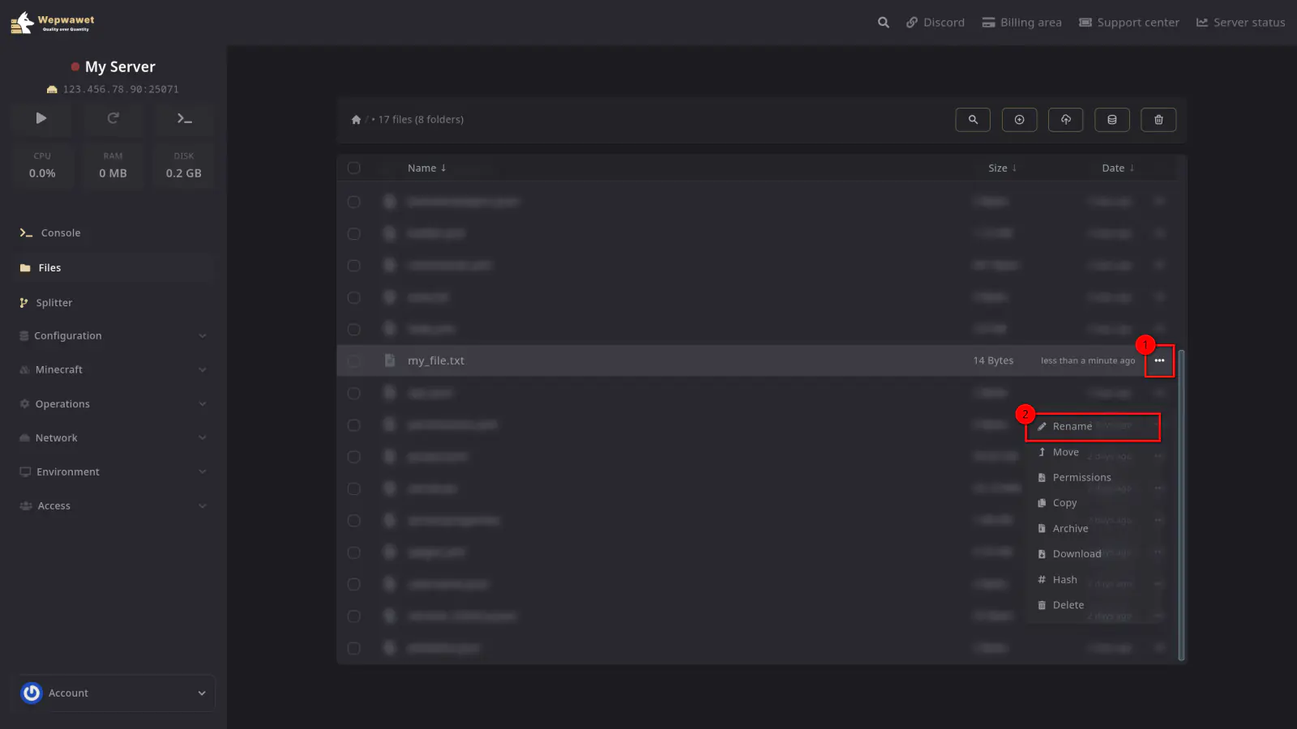Sort files by the Size column header
This screenshot has width=1297, height=729.
click(x=1002, y=168)
